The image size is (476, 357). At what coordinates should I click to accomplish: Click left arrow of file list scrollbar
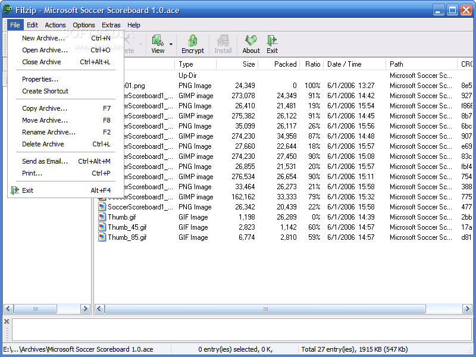tap(99, 309)
